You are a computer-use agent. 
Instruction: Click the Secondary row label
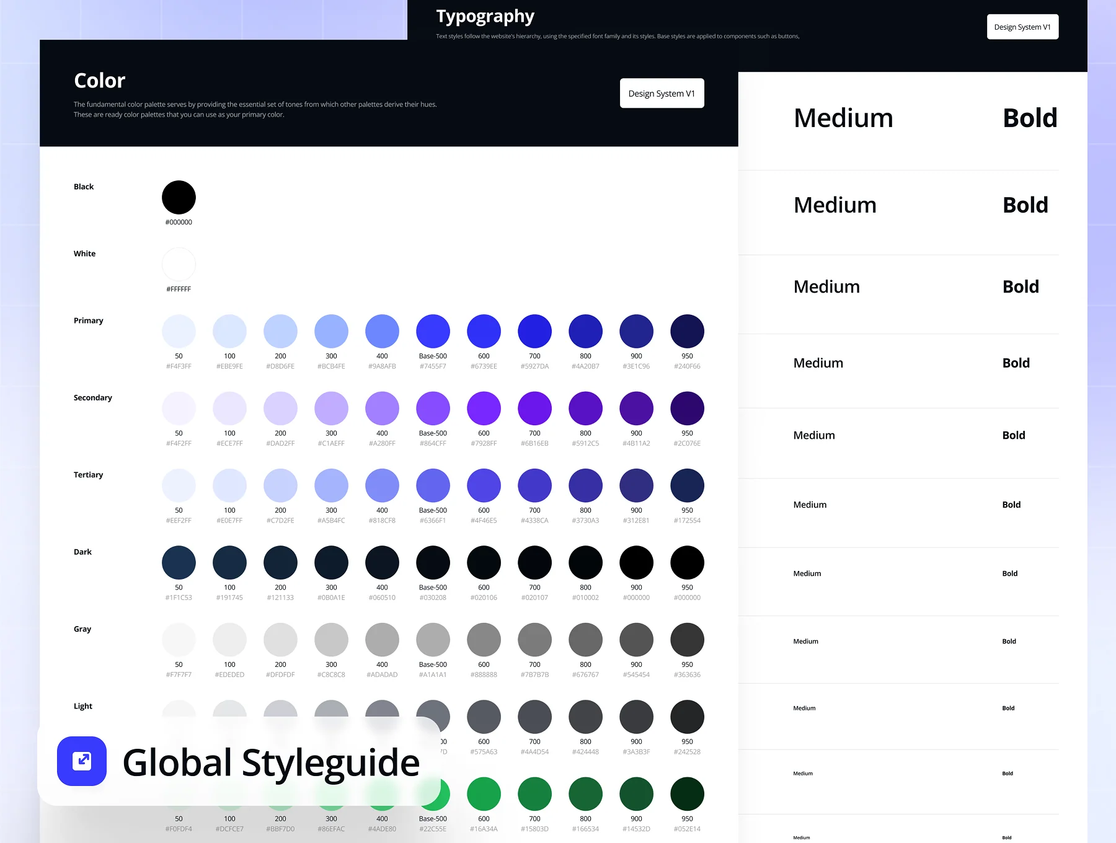point(92,397)
